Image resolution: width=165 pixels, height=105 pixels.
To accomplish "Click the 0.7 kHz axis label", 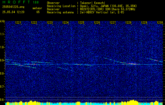I will click(x=2, y=87).
